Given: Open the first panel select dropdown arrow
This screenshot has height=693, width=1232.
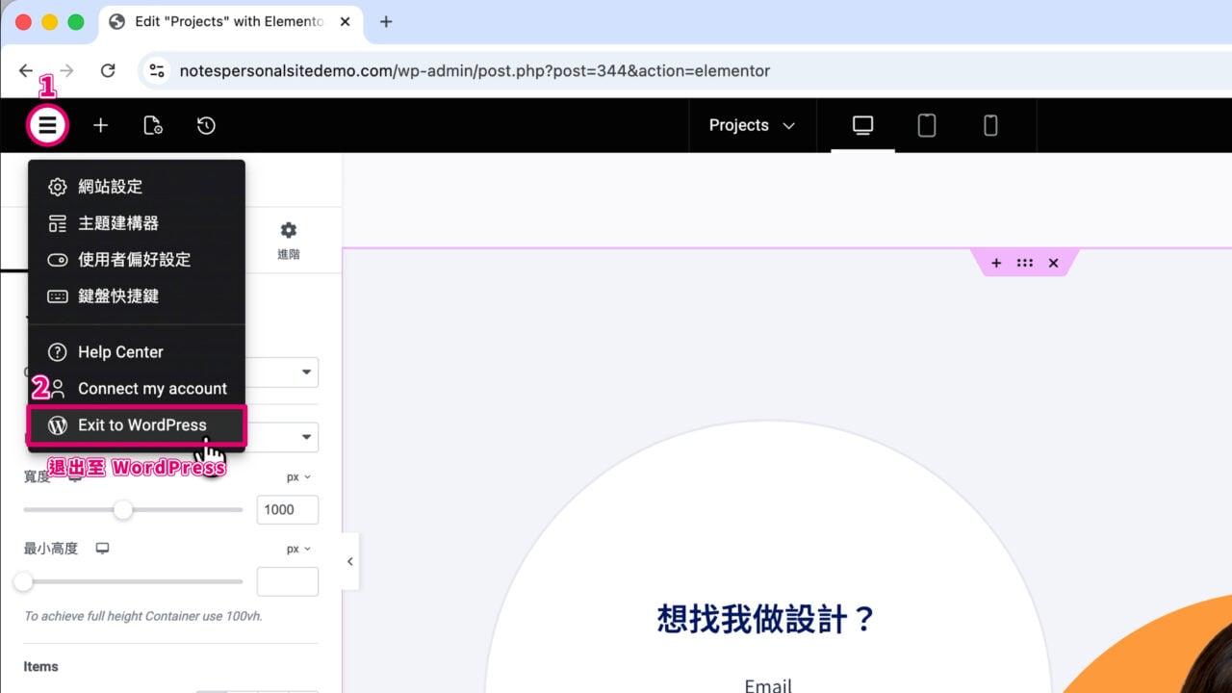Looking at the screenshot, I should click(306, 372).
